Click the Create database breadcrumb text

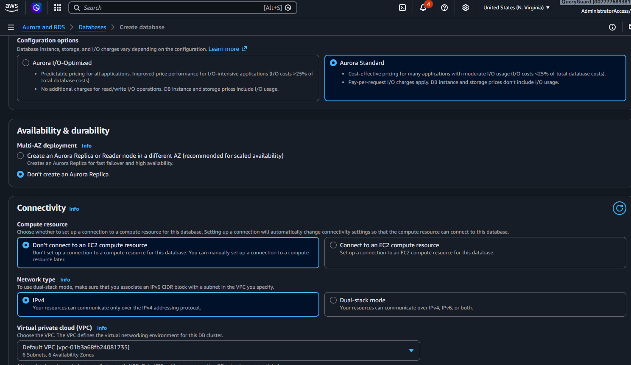[x=142, y=27]
